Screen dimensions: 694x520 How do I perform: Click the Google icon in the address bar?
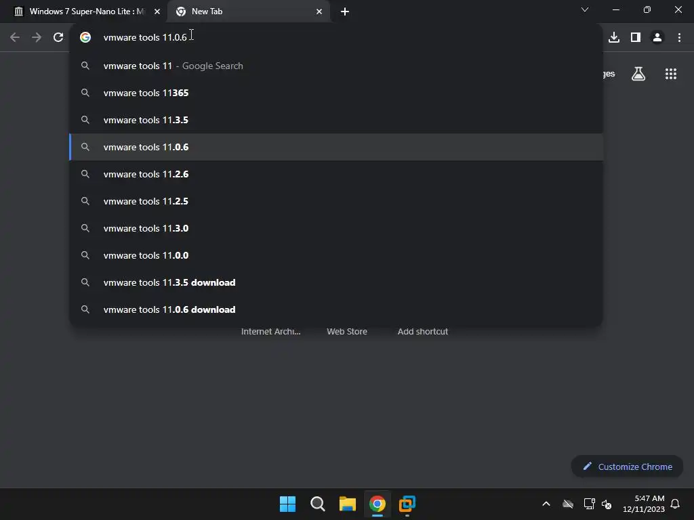click(x=85, y=37)
